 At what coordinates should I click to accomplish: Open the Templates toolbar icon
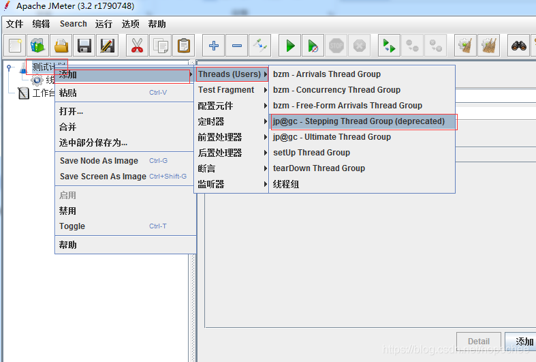[x=38, y=46]
